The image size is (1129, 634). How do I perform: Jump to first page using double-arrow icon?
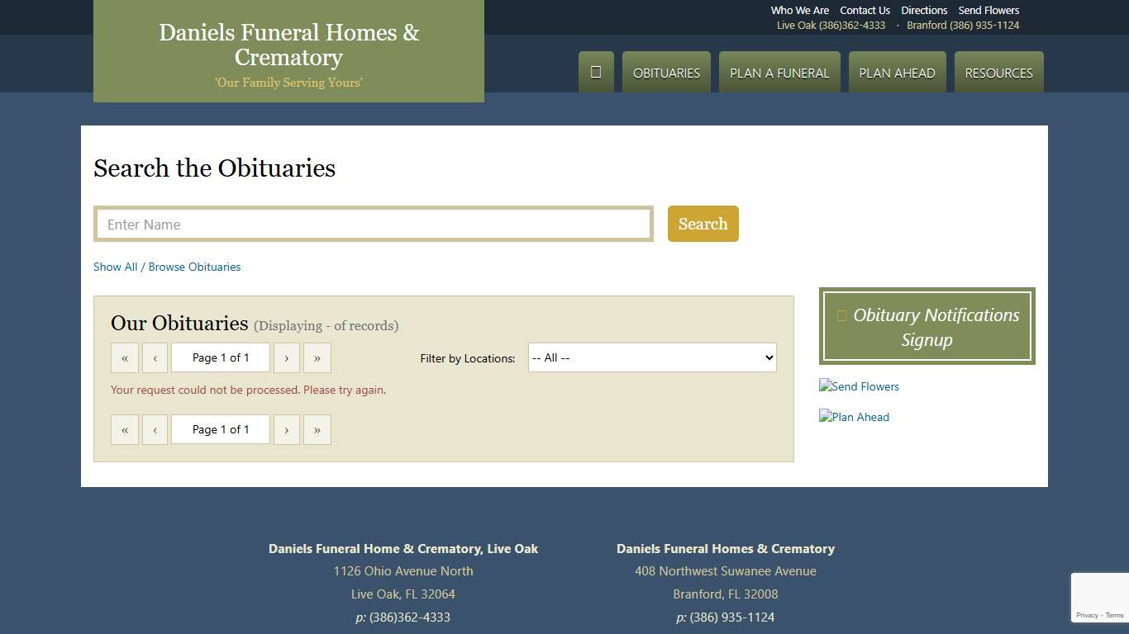[x=125, y=357]
